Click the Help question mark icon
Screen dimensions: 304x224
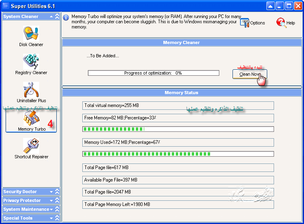coord(281,23)
